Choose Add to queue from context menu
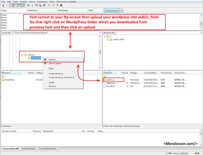203x155 pixels. click(63, 63)
